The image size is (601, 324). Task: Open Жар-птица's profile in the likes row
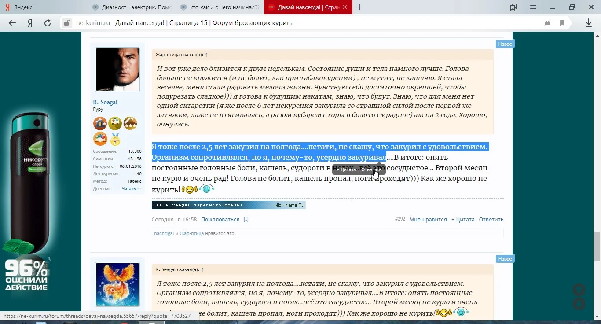(192, 233)
